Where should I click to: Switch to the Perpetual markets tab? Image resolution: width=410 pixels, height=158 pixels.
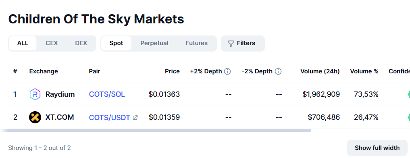154,43
